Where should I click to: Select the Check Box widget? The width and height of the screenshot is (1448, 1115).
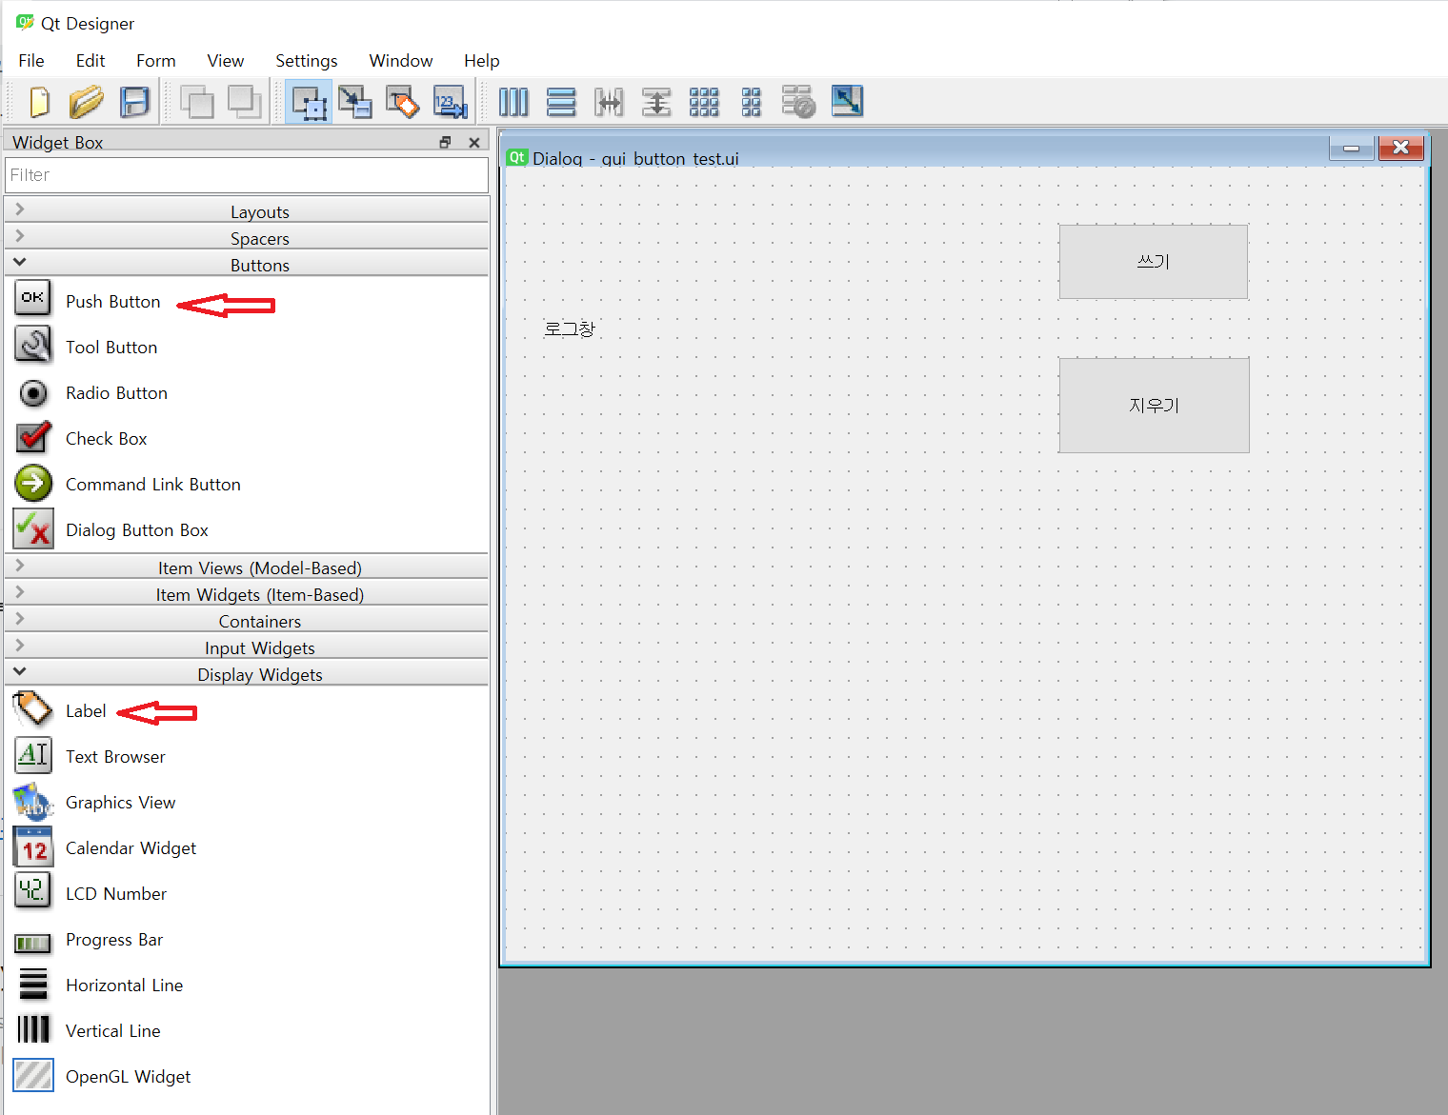pos(106,439)
